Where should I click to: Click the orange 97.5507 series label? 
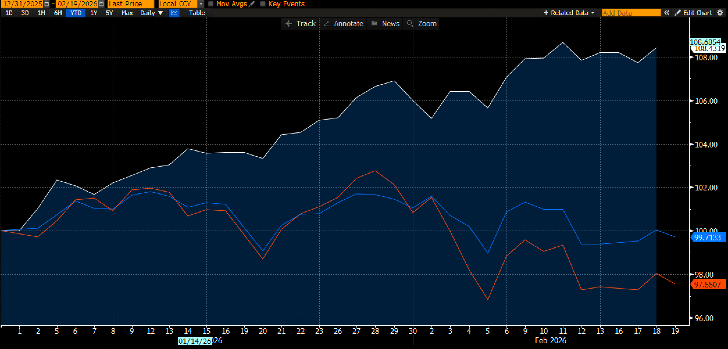click(707, 285)
